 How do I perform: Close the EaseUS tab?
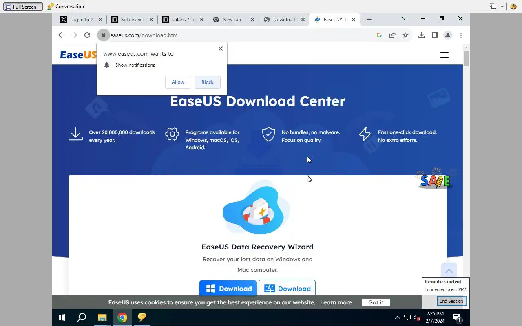[x=354, y=20]
